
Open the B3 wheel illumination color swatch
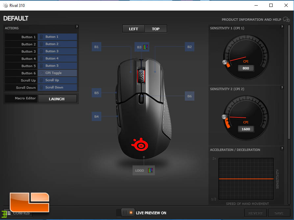click(x=145, y=47)
